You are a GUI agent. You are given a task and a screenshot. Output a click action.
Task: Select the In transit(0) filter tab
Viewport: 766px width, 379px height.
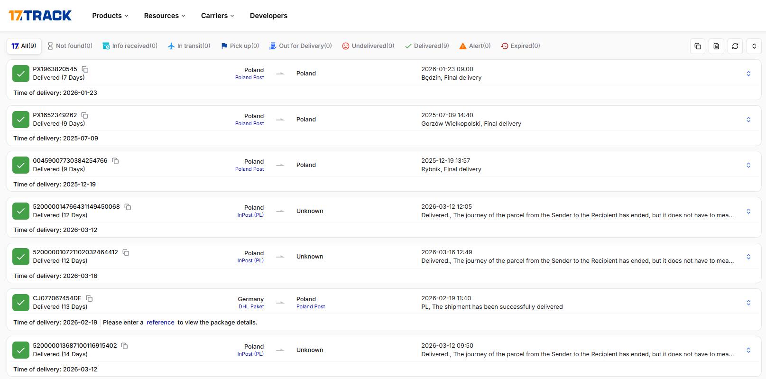point(189,46)
